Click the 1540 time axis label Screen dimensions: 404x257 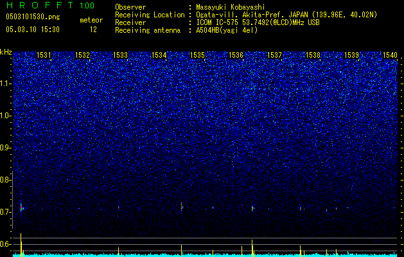point(390,55)
